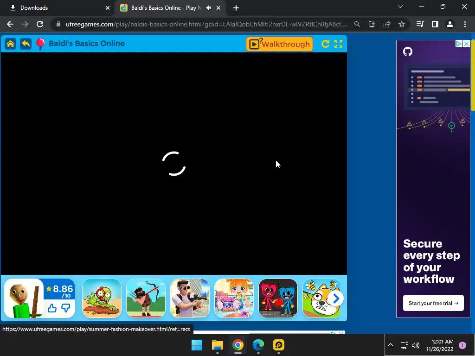Open the Baldi character thumbnail

[24, 298]
